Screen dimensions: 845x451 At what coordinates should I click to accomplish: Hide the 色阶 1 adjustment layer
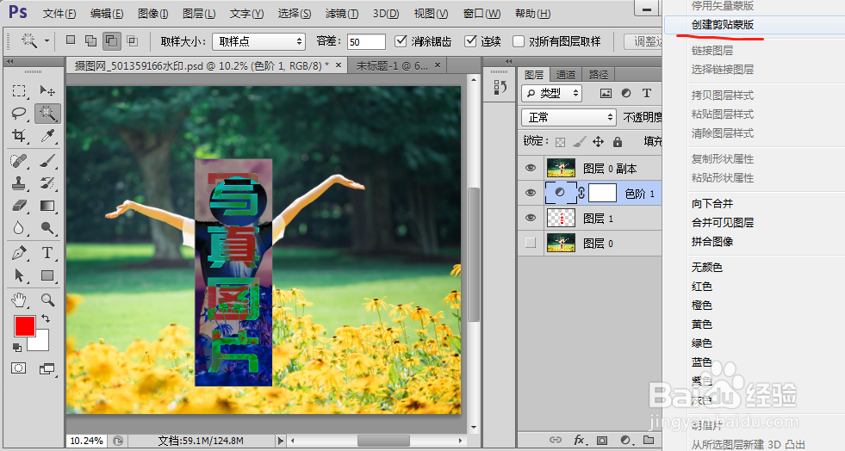pos(531,193)
